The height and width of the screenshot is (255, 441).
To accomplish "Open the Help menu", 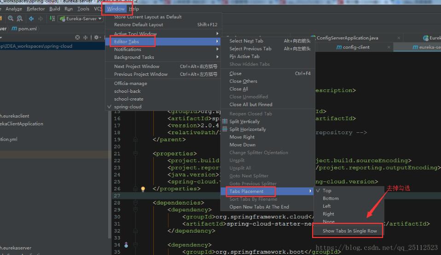I will pyautogui.click(x=134, y=9).
